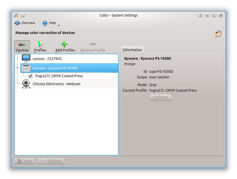Viewport: 237px width, 179px height.
Task: Click the Lenovo monitor icon
Action: click(x=26, y=59)
